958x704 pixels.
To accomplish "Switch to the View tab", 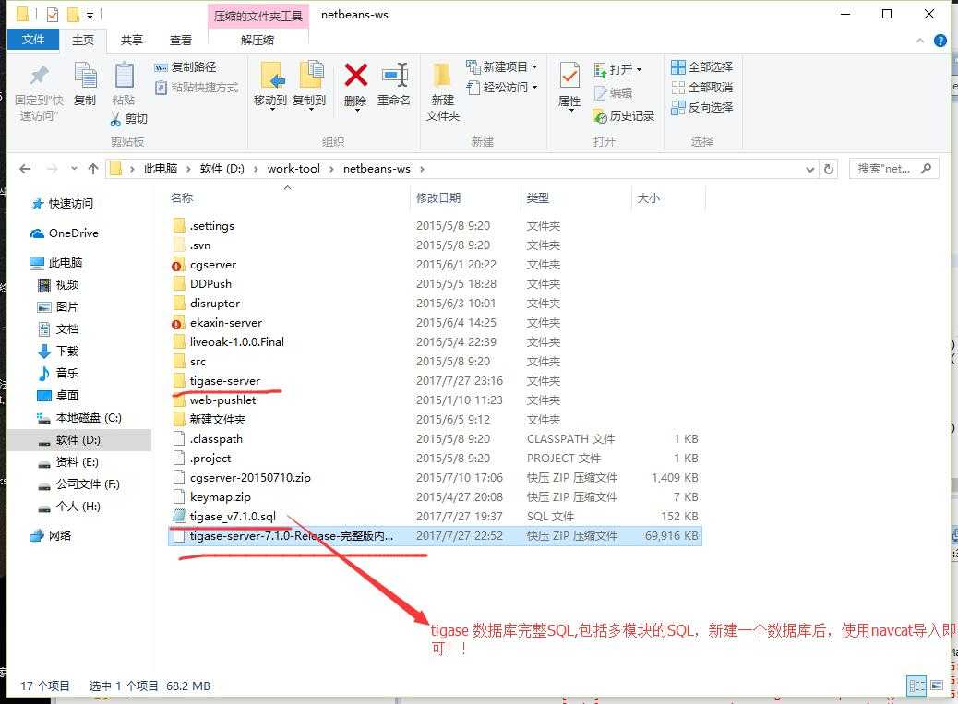I will click(180, 41).
